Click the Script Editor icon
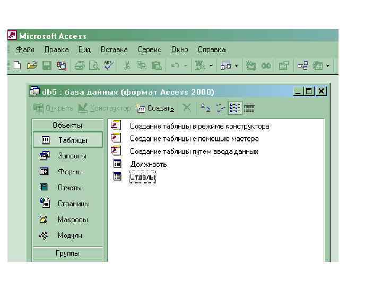382x287 pixels. tap(266, 65)
